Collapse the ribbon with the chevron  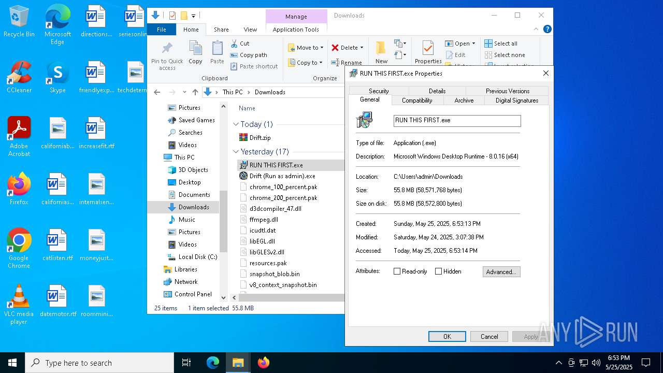tap(537, 30)
